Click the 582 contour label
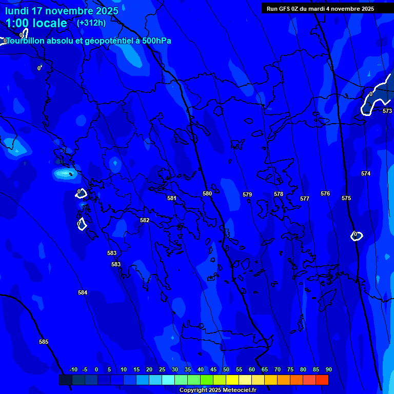394x394 pixels. pos(145,220)
